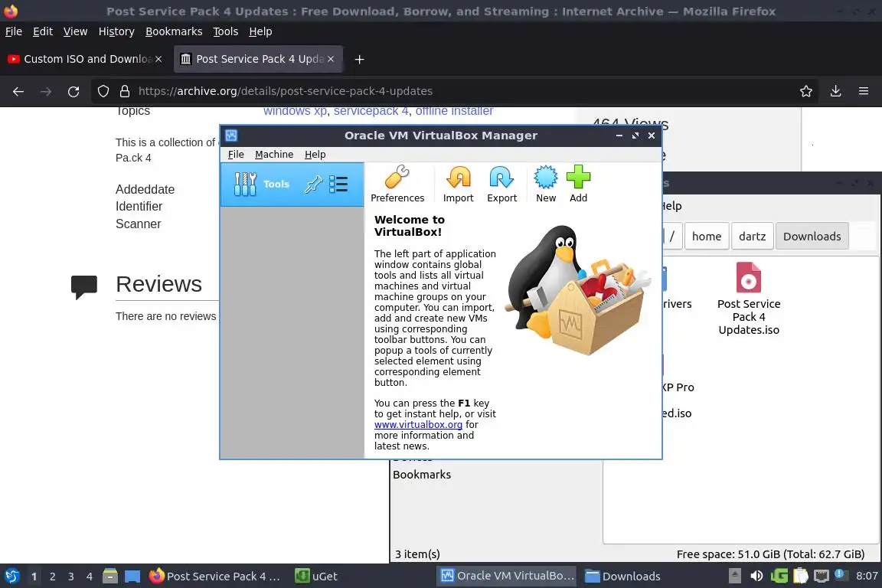Go forward in Firefox
This screenshot has height=588, width=882.
coord(46,91)
